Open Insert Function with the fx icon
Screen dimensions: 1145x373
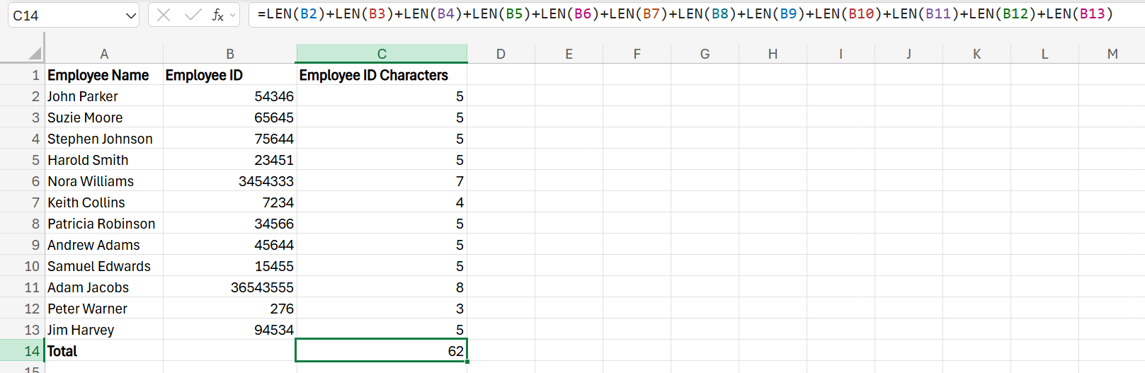pyautogui.click(x=217, y=15)
